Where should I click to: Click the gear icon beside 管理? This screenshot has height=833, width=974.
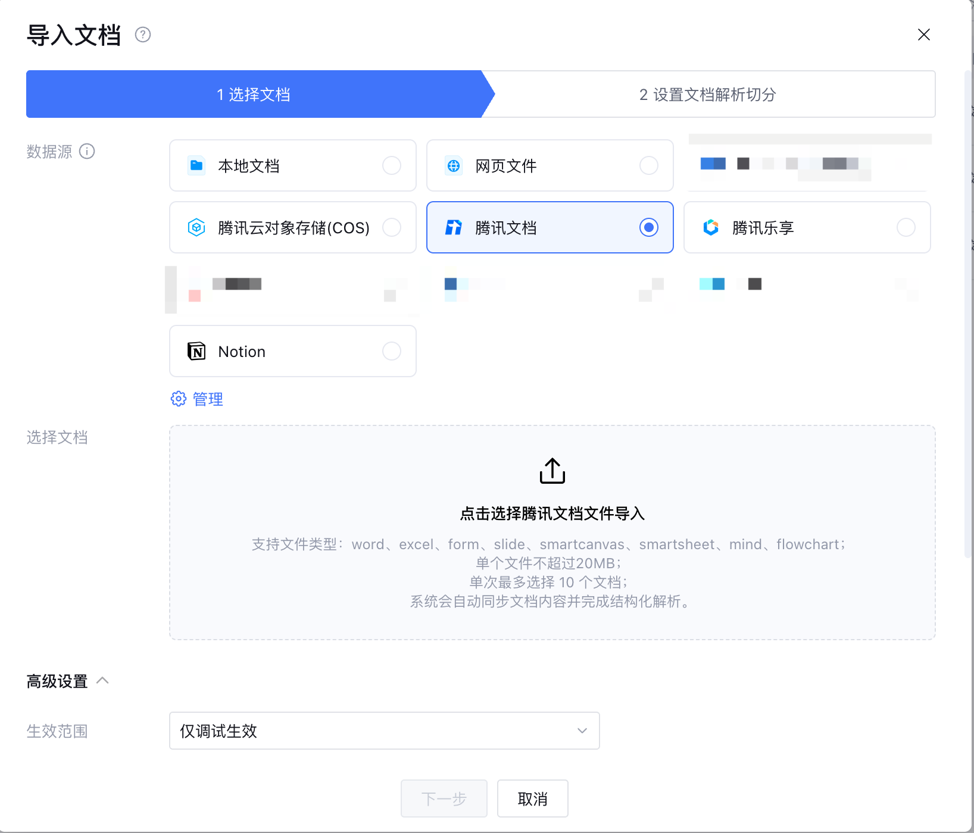pyautogui.click(x=179, y=399)
